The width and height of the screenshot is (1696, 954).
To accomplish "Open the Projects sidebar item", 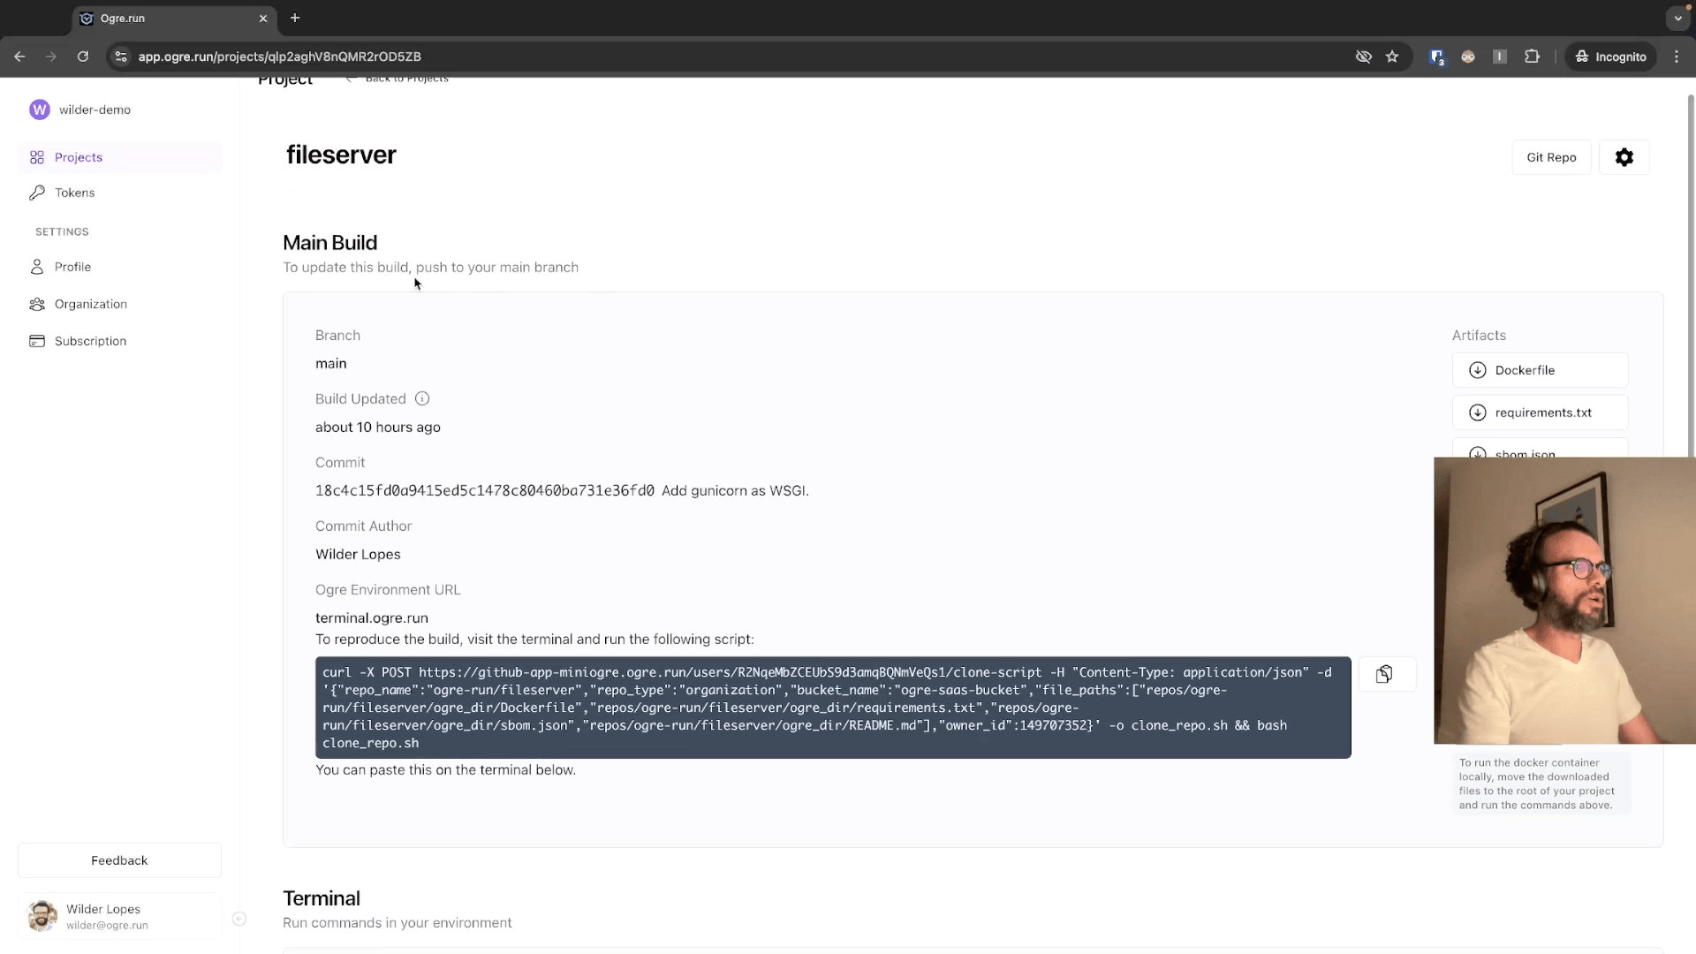I will [x=120, y=157].
